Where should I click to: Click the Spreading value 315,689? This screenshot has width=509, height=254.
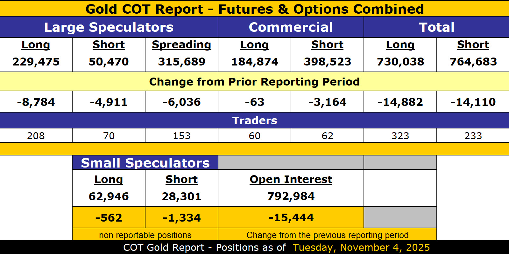click(181, 62)
